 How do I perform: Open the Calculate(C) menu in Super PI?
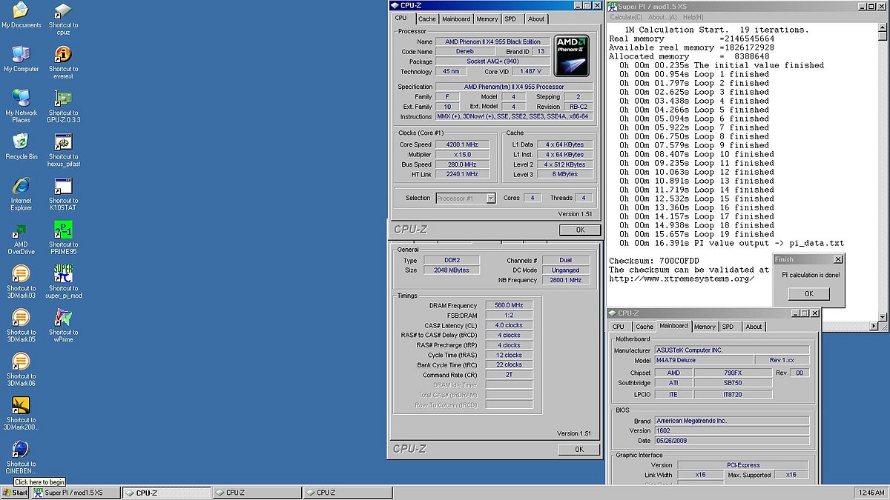click(x=626, y=17)
